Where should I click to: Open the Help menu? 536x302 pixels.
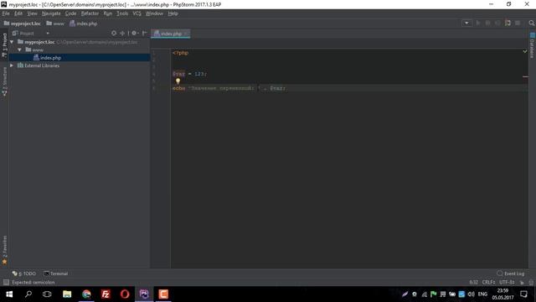pos(173,13)
